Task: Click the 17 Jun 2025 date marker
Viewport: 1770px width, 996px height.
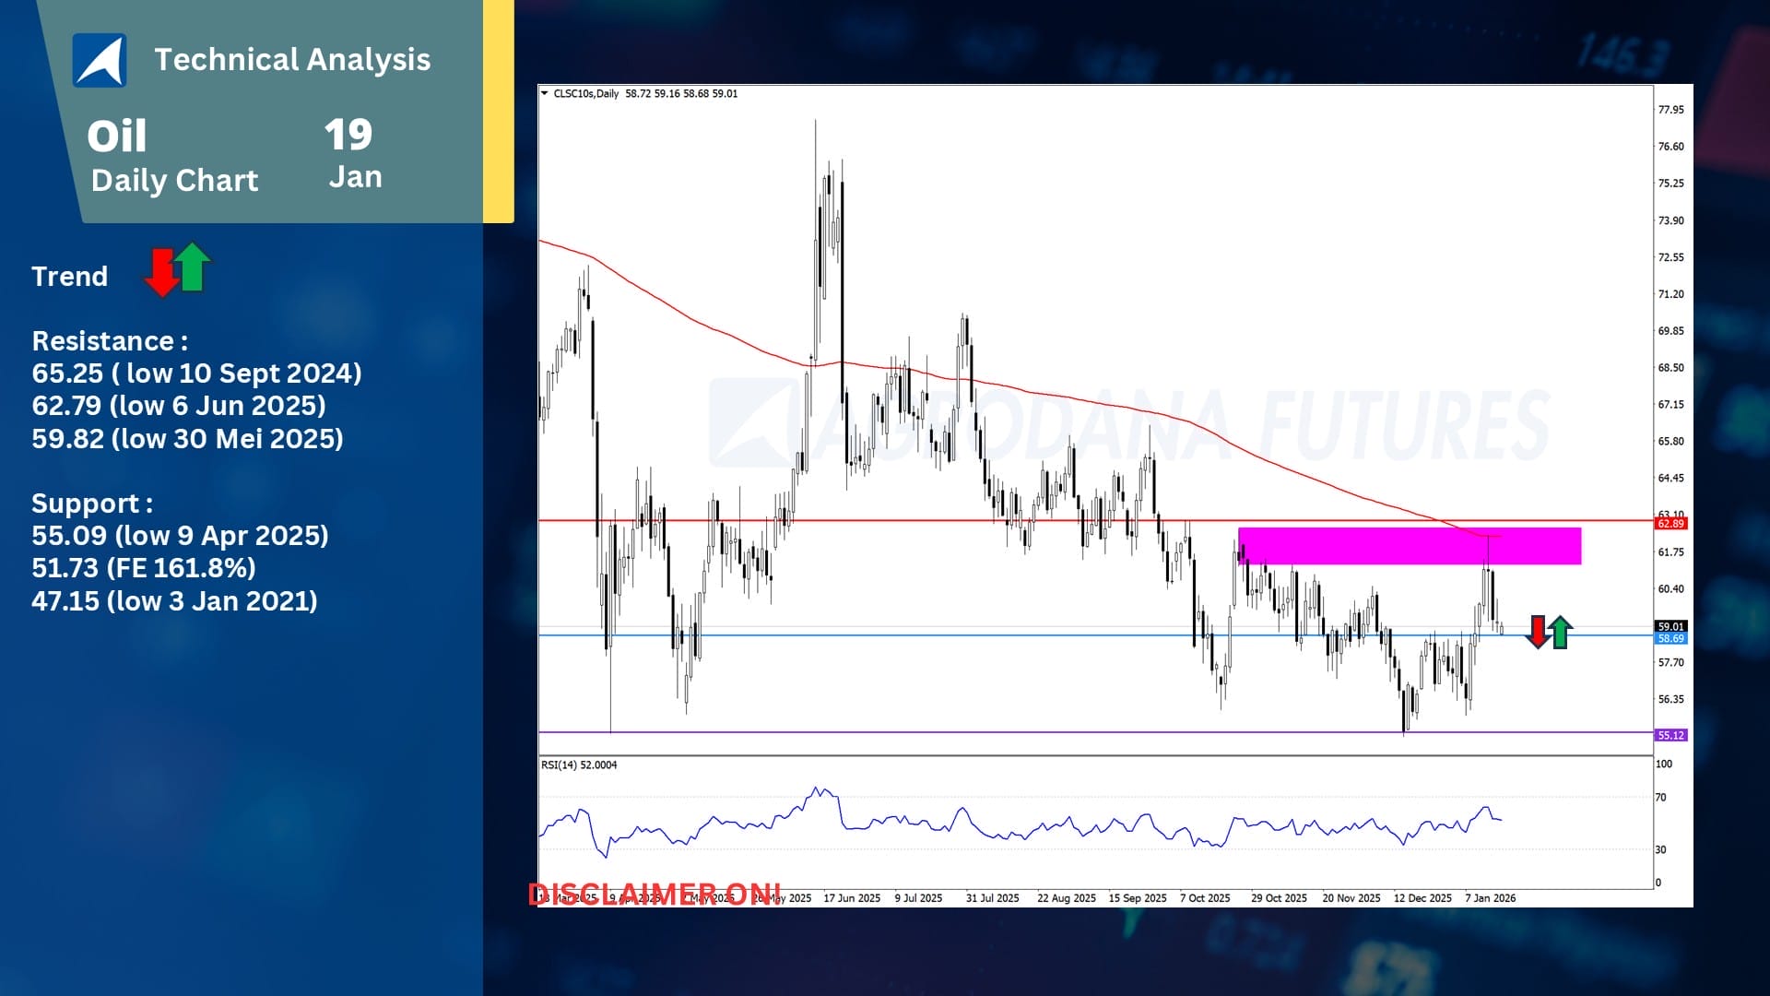Action: [x=851, y=897]
